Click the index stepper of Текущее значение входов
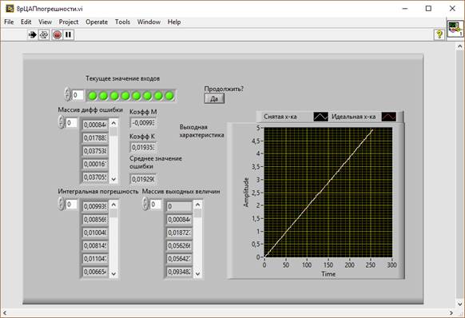The height and width of the screenshot is (318, 465). coord(68,94)
